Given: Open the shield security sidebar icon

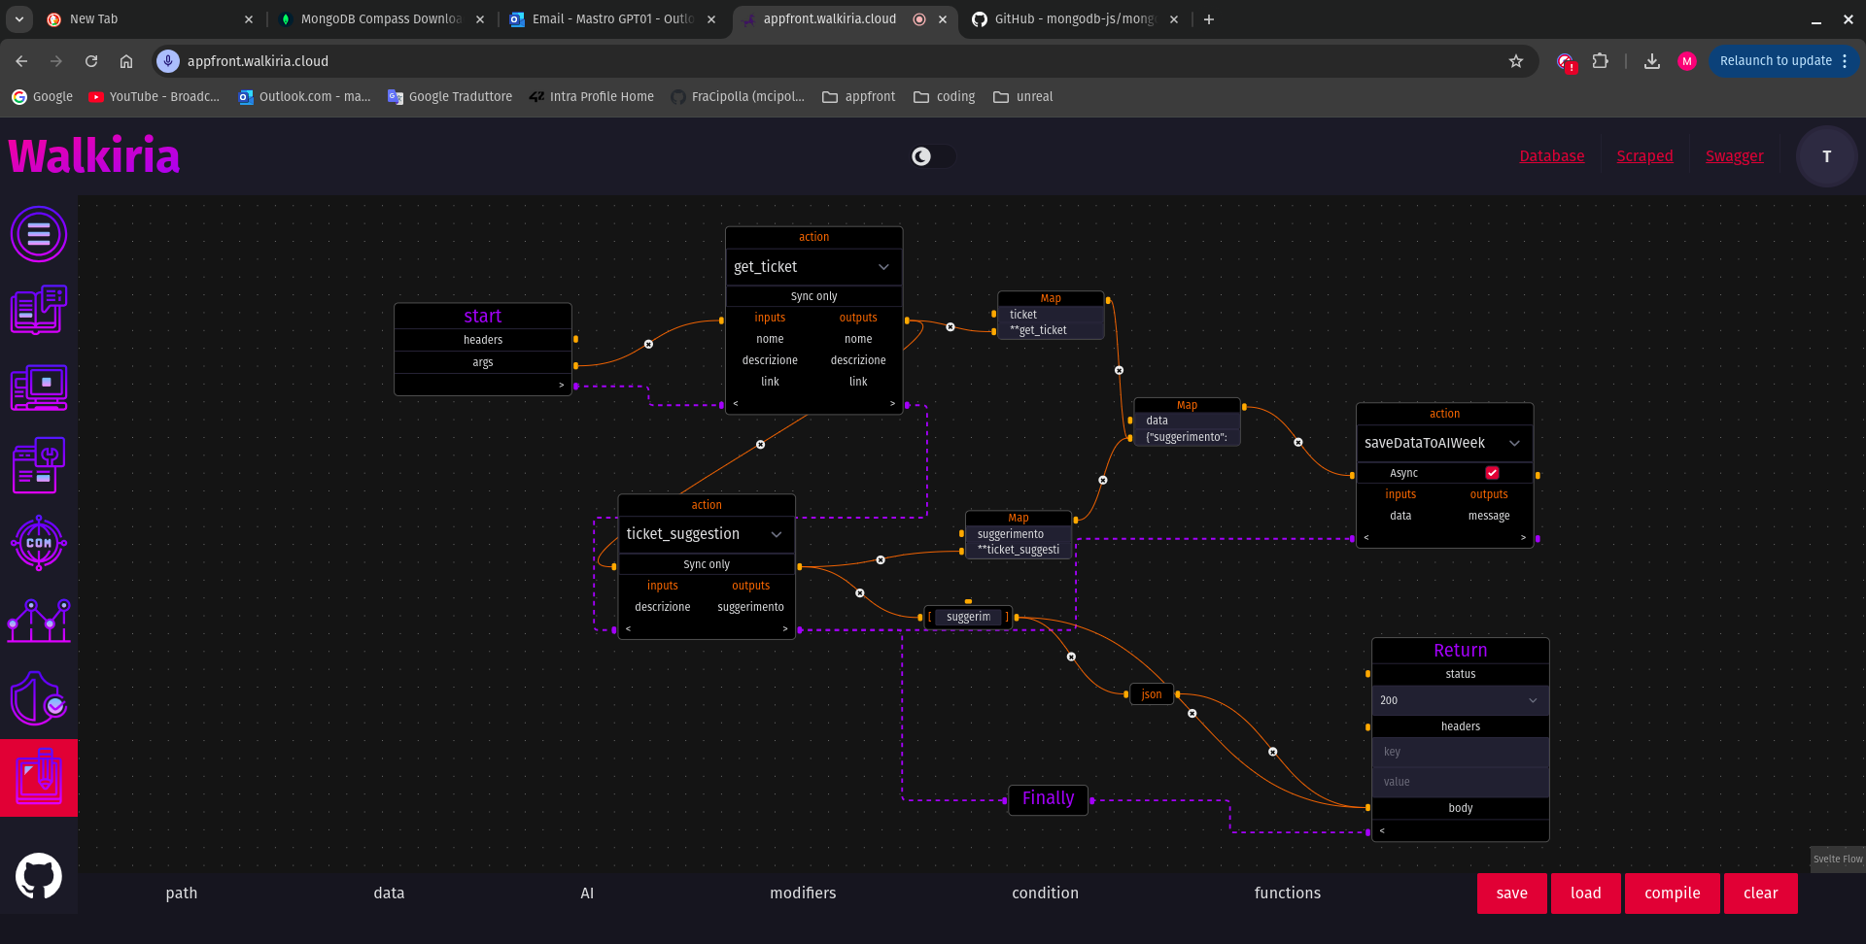Looking at the screenshot, I should tap(39, 698).
